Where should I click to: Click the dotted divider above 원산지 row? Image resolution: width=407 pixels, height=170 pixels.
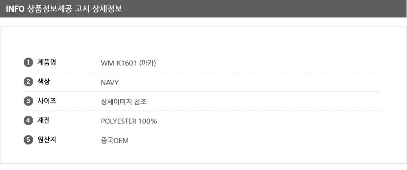click(x=202, y=130)
